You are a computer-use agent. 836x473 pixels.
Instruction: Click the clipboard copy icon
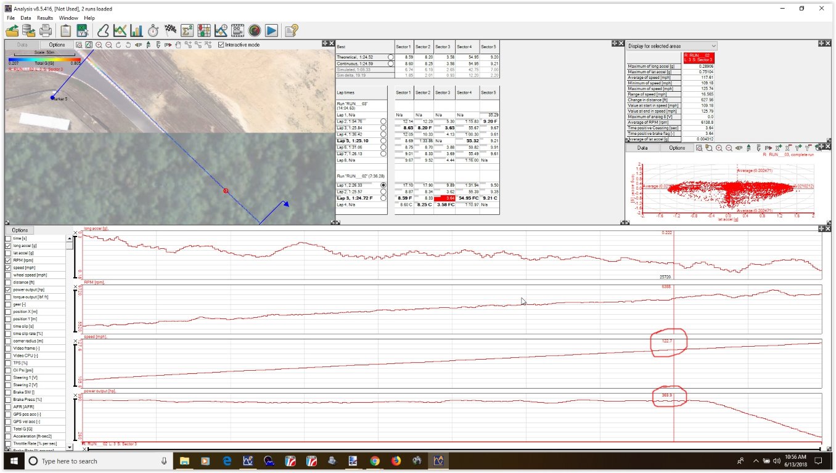coord(65,30)
